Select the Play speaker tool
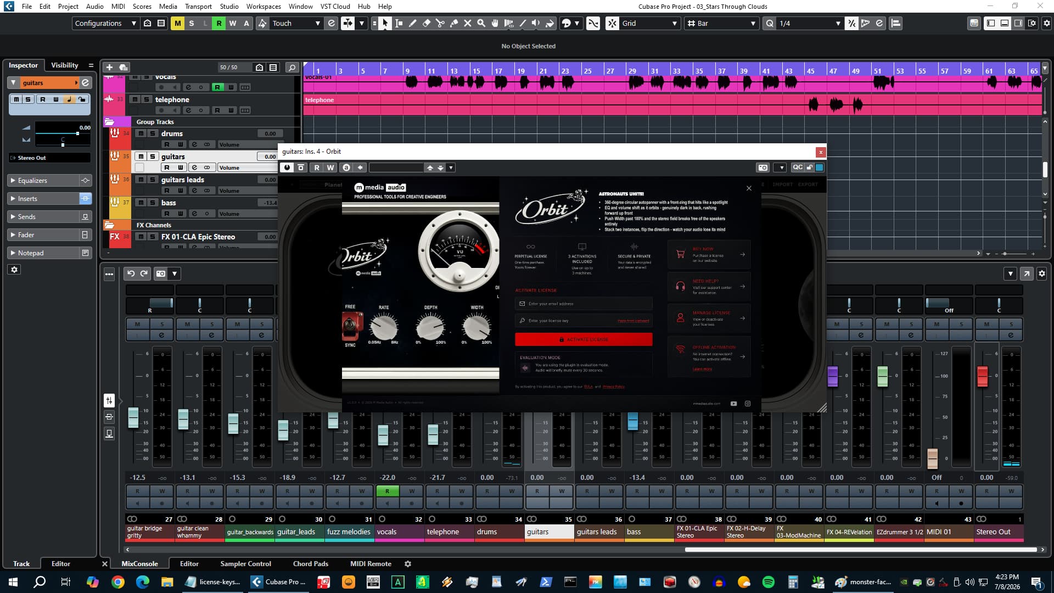 click(536, 23)
